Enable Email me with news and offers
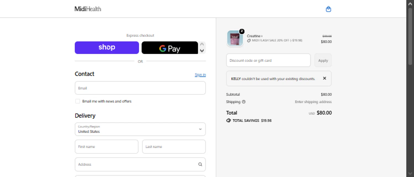The image size is (414, 177). click(x=78, y=101)
